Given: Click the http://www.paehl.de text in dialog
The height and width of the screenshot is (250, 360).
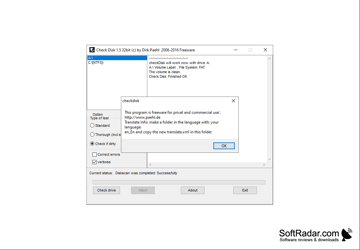Looking at the screenshot, I should tap(142, 117).
